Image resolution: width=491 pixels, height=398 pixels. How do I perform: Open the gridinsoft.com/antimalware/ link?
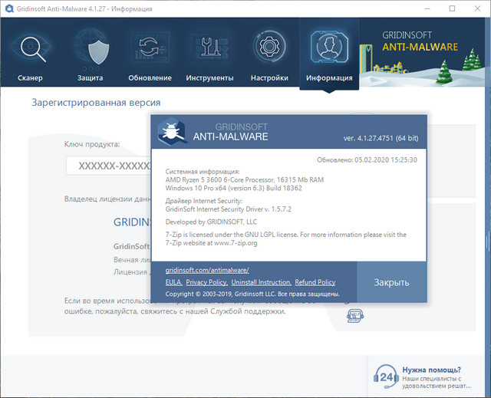(207, 271)
